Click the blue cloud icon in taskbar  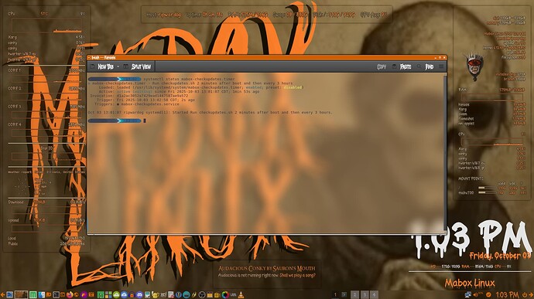pos(124,294)
